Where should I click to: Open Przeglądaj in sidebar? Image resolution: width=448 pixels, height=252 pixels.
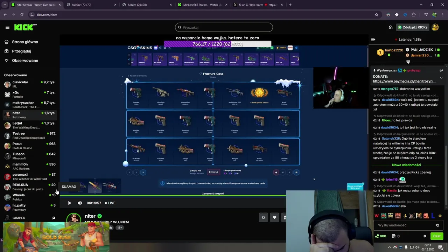tap(21, 51)
